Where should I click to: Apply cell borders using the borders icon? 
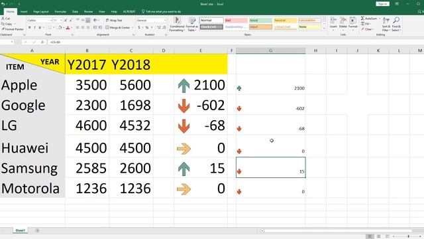tap(50, 28)
